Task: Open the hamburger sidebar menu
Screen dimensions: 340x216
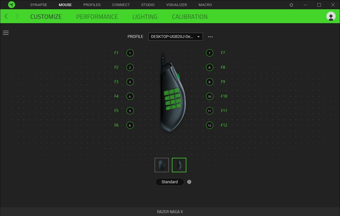Action: click(x=6, y=33)
